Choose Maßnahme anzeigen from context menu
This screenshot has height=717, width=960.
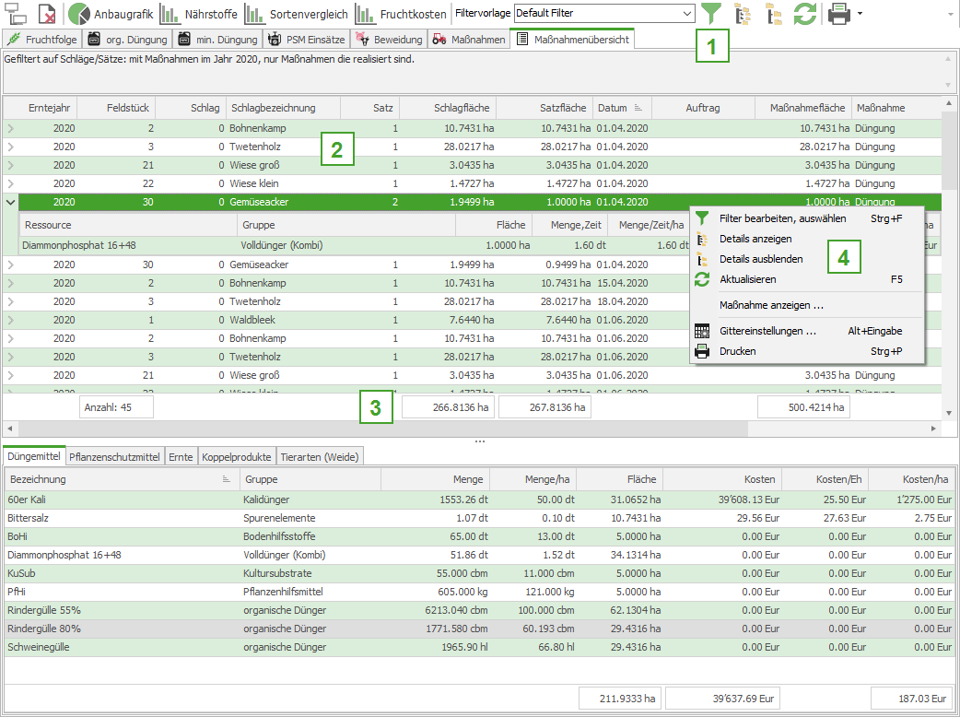pyautogui.click(x=771, y=305)
